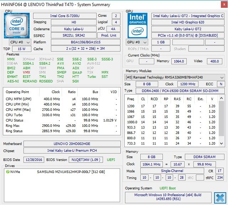Click the Ring Status row

point(62,131)
